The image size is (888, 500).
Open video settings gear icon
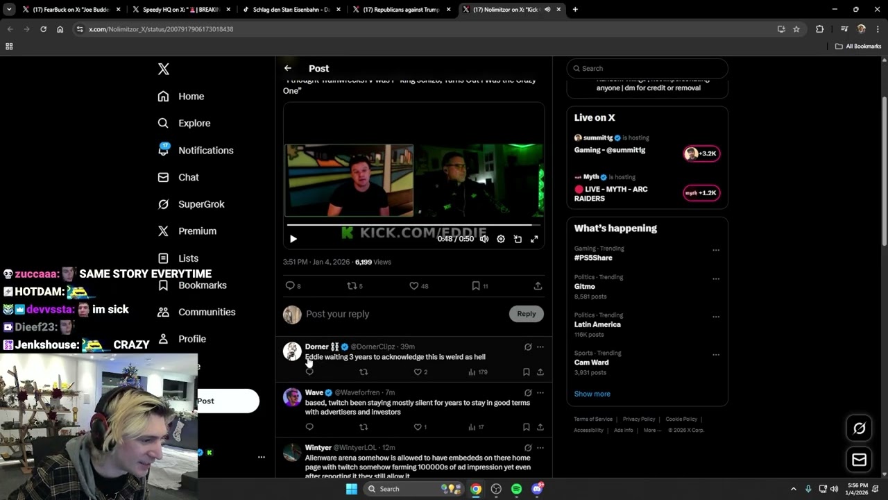pyautogui.click(x=501, y=239)
